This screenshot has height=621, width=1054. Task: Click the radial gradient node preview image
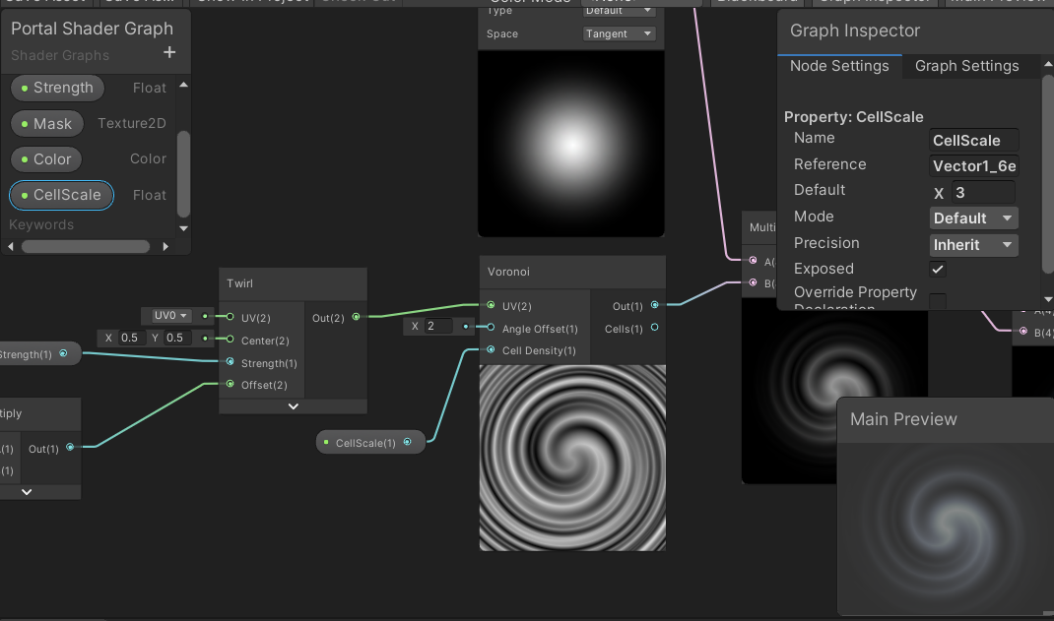point(571,144)
